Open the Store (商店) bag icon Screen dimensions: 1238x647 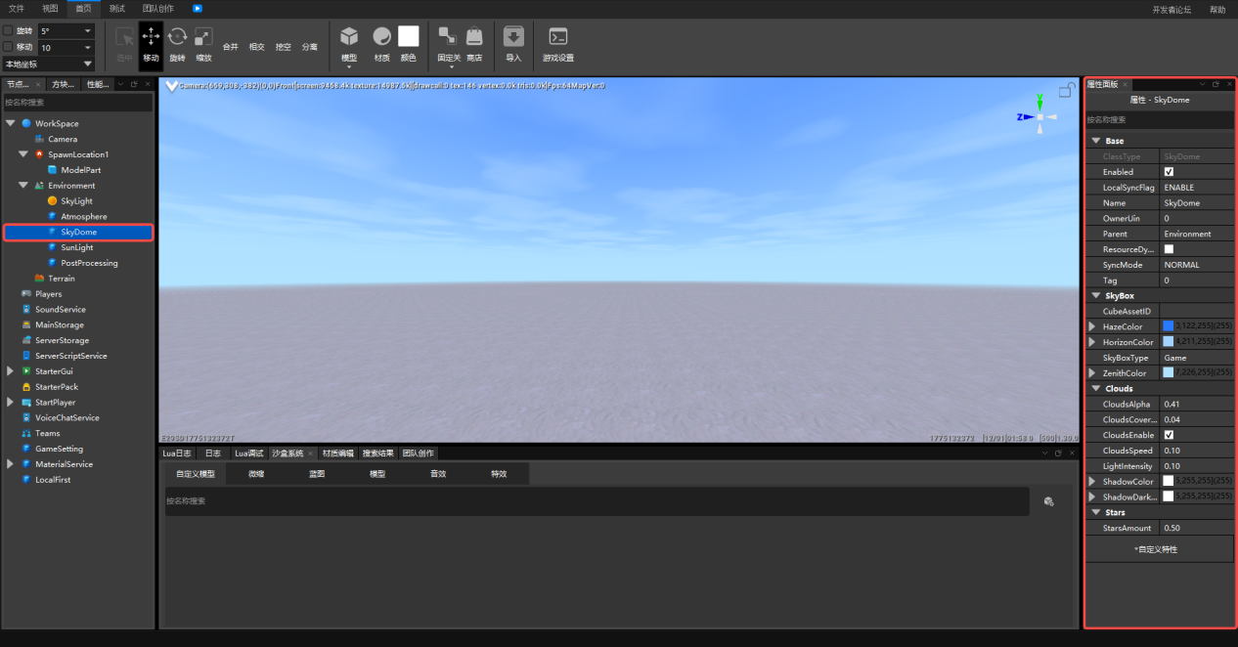click(474, 37)
